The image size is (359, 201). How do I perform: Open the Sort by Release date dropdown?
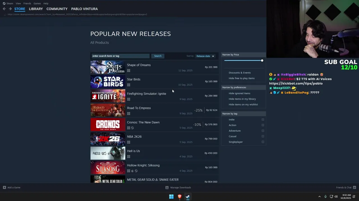point(205,56)
